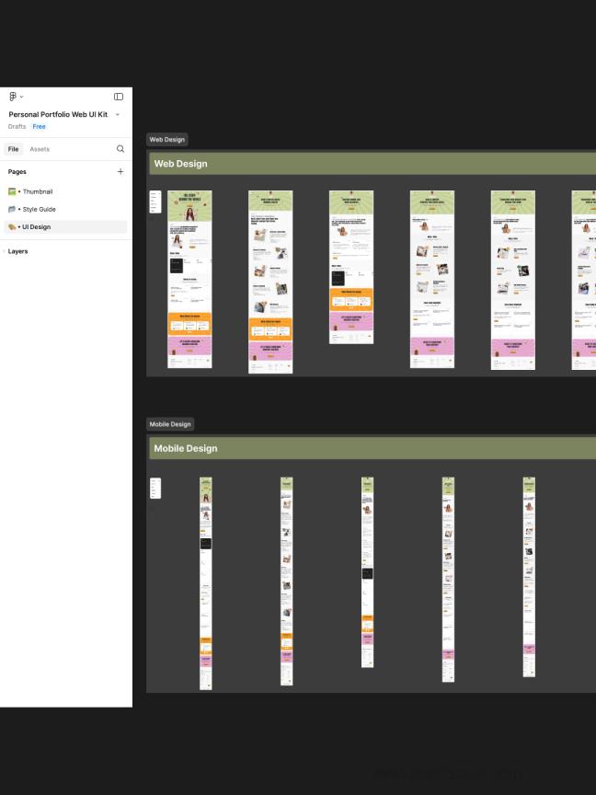Expand the Layers section arrow
This screenshot has height=795, width=596.
(x=5, y=251)
